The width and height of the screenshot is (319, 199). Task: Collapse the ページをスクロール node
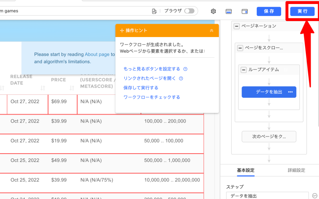coord(240,48)
